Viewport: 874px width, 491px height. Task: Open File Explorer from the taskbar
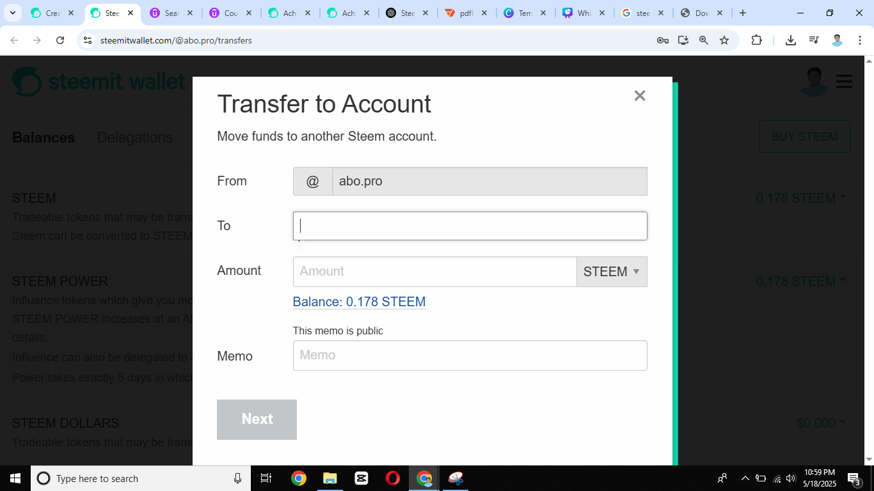[x=330, y=478]
